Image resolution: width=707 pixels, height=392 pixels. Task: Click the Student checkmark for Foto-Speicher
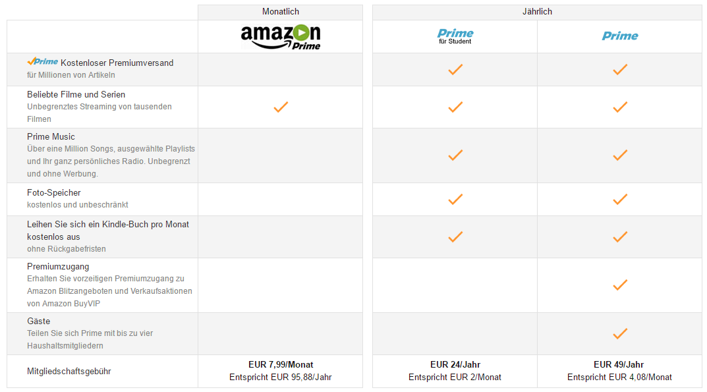click(x=455, y=199)
